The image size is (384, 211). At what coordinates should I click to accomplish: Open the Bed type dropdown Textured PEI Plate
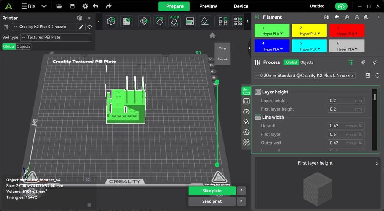point(55,38)
